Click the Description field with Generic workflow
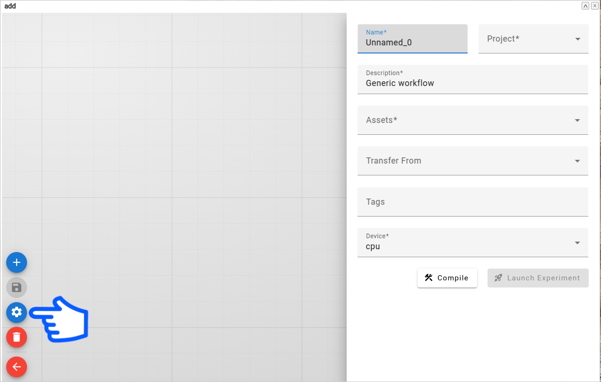Screen dimensions: 601x382 [473, 83]
